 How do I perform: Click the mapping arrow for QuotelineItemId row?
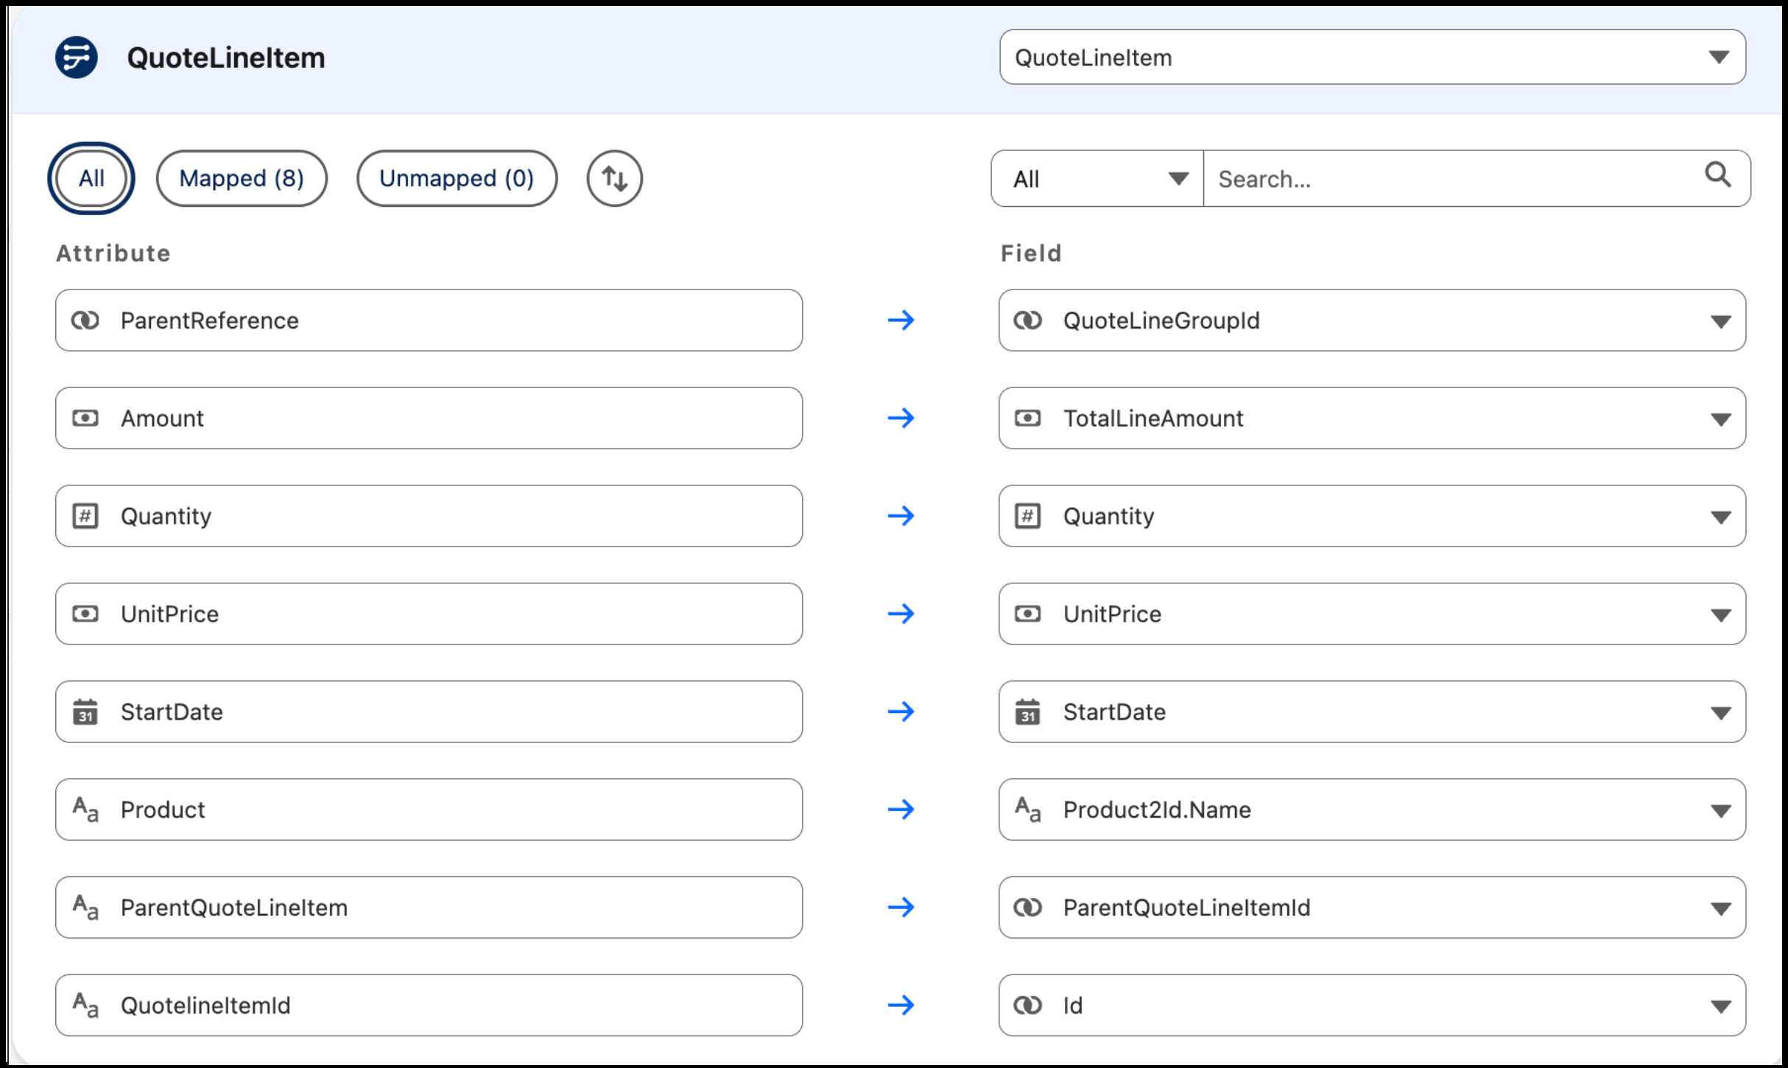[901, 1005]
